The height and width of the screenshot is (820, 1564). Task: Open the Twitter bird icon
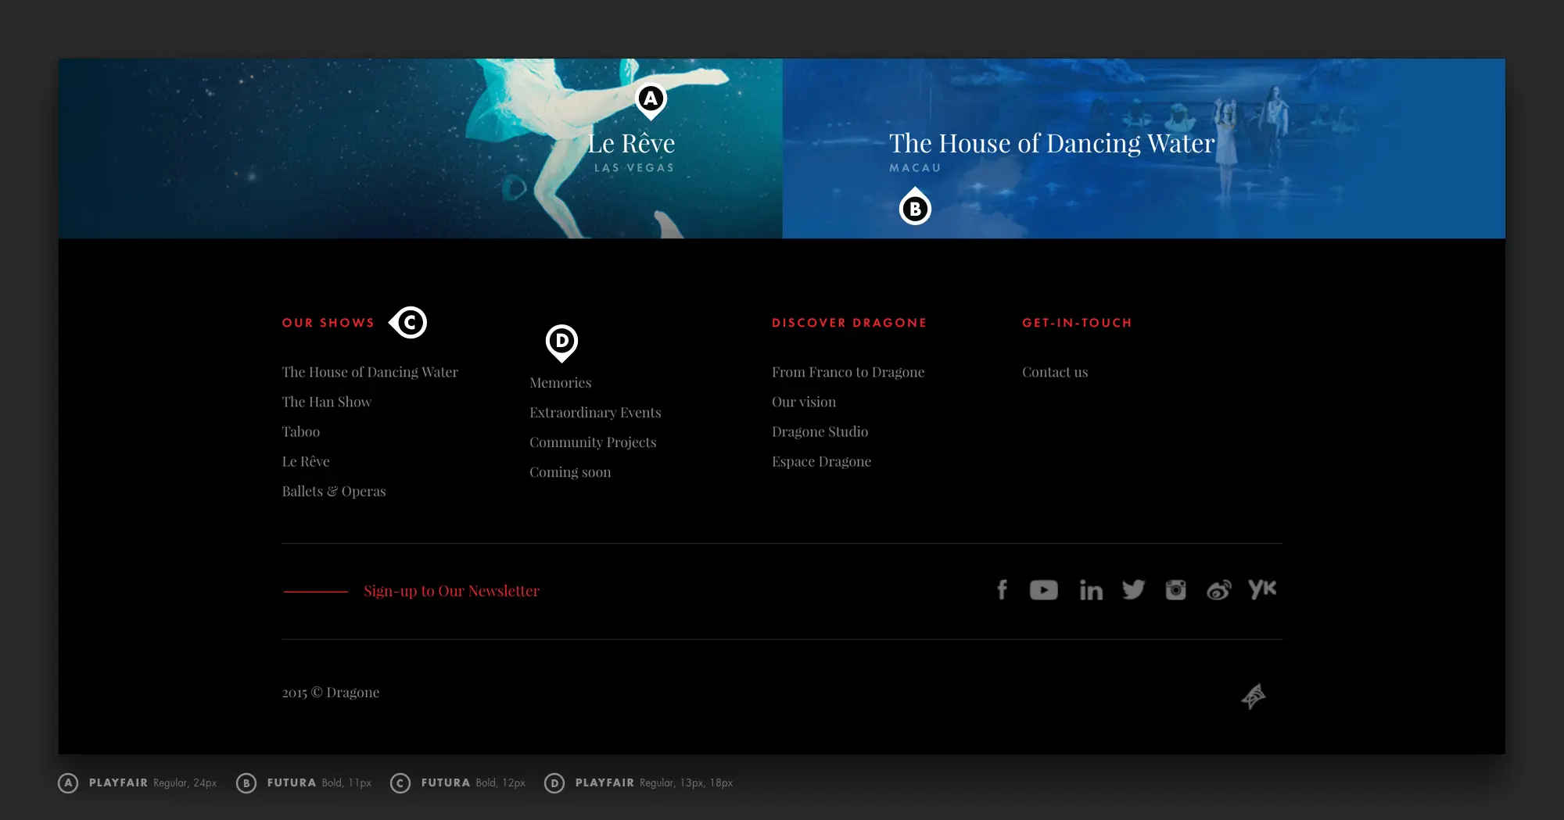click(x=1133, y=590)
